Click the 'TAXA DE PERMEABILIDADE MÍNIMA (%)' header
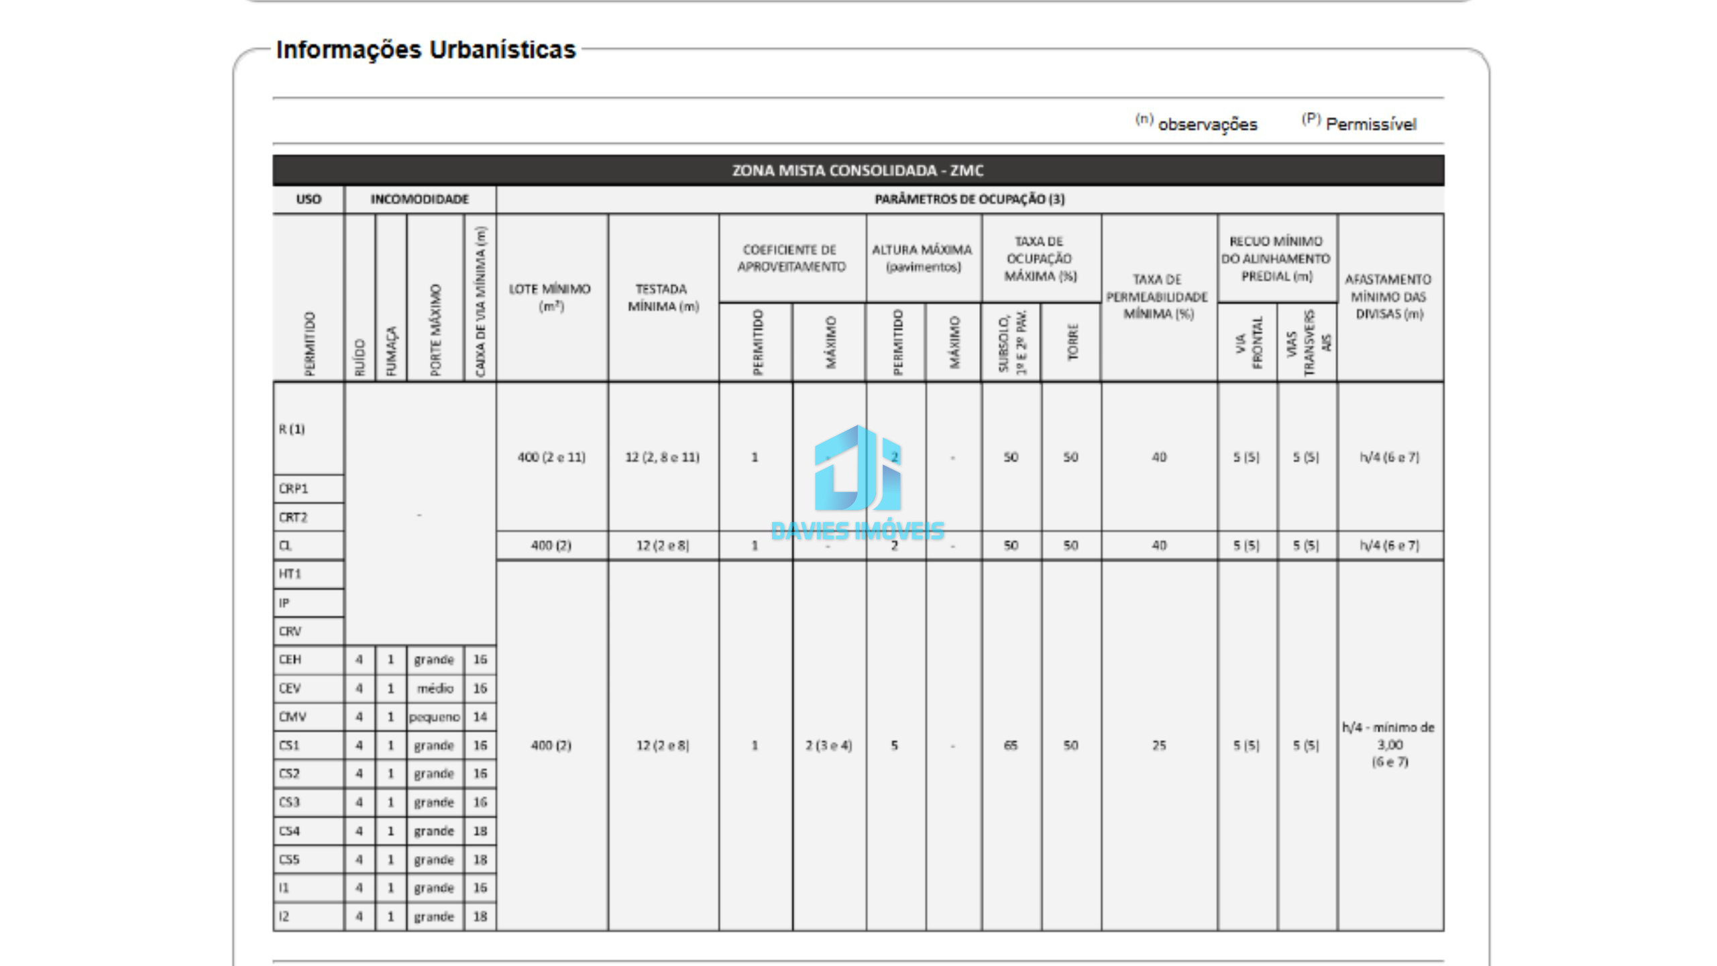Screen dimensions: 1717x966 tap(1158, 297)
